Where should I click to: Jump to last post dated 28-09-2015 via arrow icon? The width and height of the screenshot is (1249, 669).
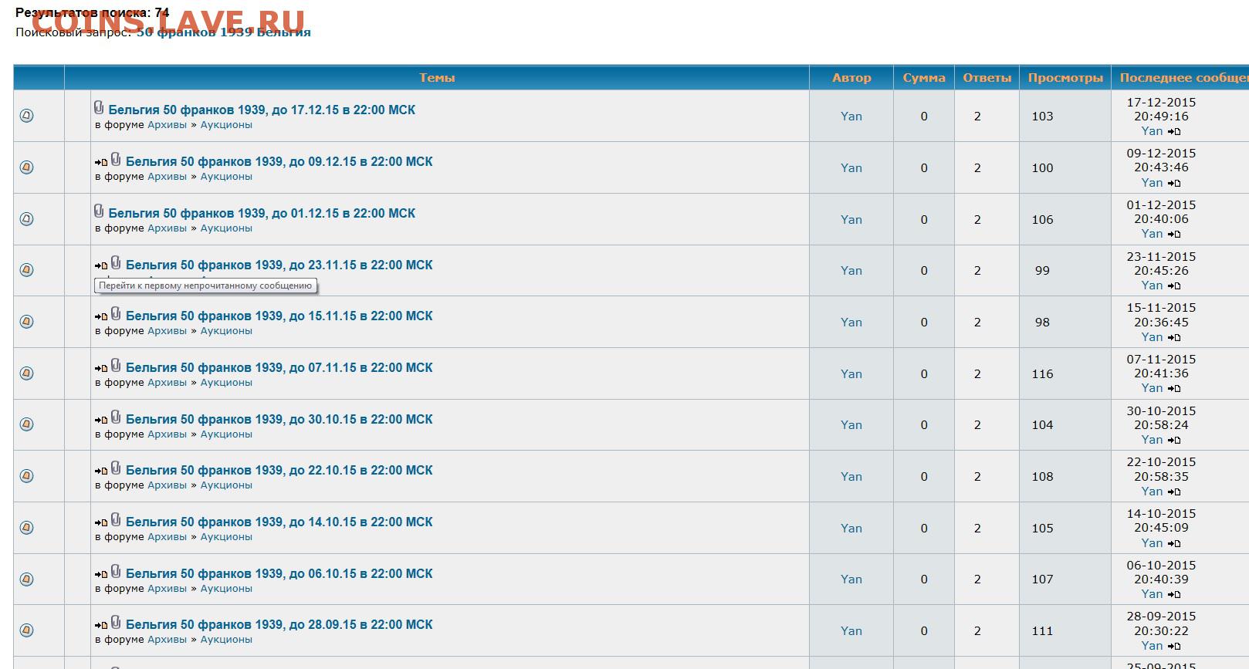[1174, 647]
